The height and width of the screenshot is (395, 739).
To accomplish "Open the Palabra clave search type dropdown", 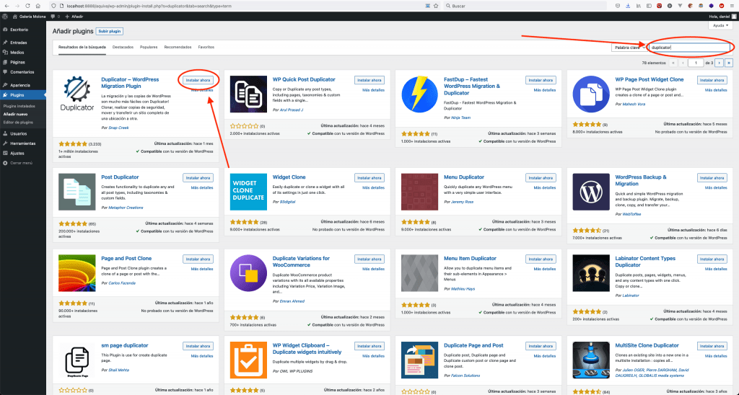I will point(629,48).
